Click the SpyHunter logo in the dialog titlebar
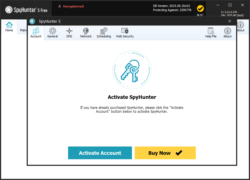Screen dimensions: 250x180 click(32, 21)
